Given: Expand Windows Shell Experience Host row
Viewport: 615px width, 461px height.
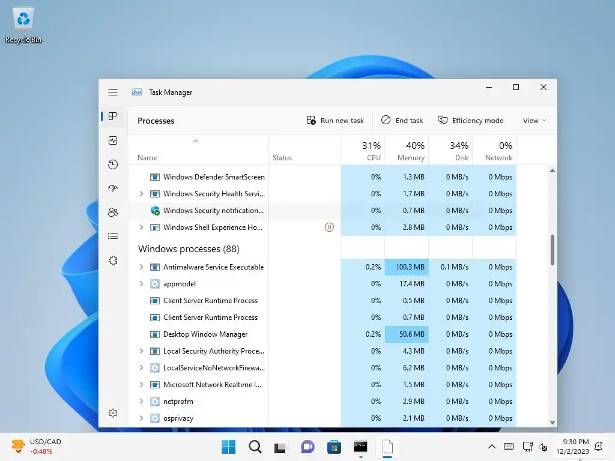Looking at the screenshot, I should [x=141, y=227].
